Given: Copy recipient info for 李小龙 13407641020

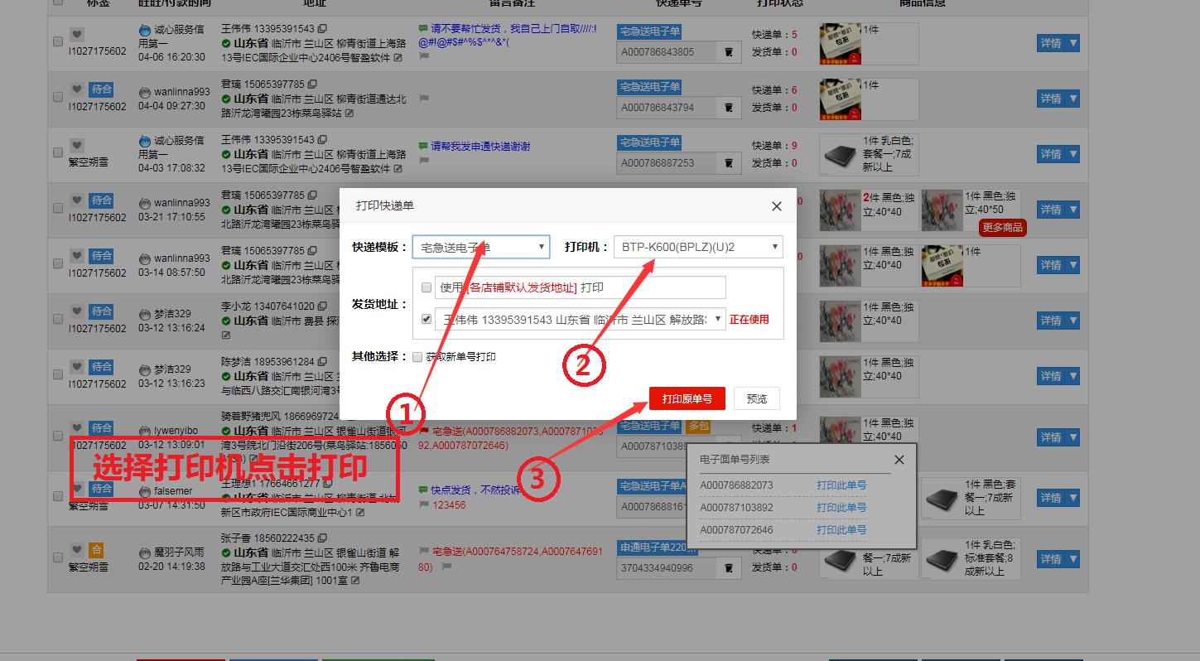Looking at the screenshot, I should tap(322, 306).
